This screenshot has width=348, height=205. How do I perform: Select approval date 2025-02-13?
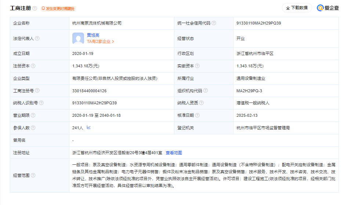coord(247,115)
